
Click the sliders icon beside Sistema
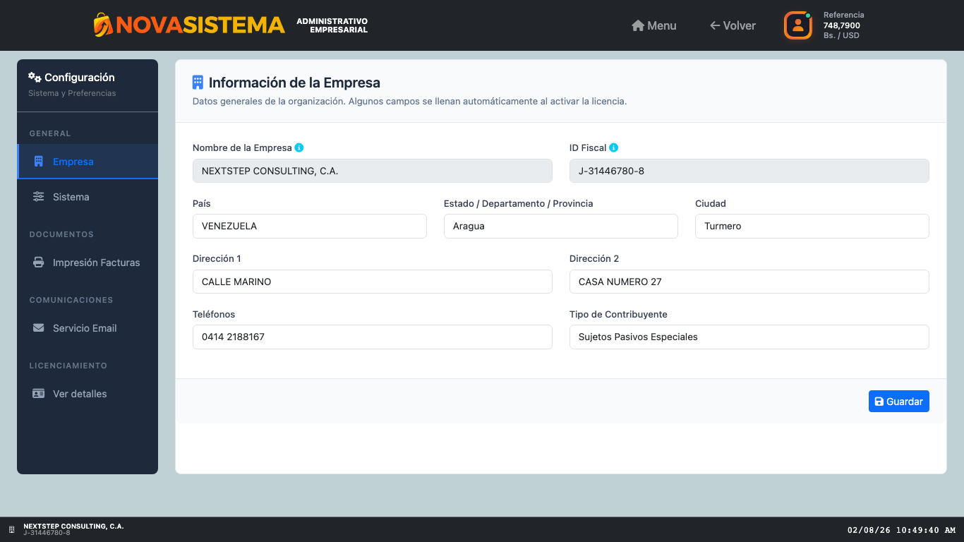(39, 197)
